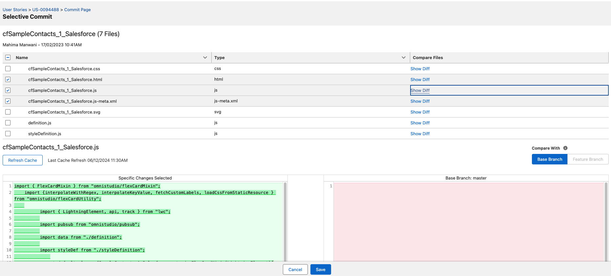Check the cfSampleContacts_1_Salesforce.css checkbox
This screenshot has width=611, height=276.
pos(8,69)
